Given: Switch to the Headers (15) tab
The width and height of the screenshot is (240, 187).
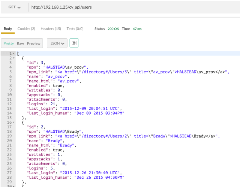Looking at the screenshot, I should pyautogui.click(x=51, y=29).
